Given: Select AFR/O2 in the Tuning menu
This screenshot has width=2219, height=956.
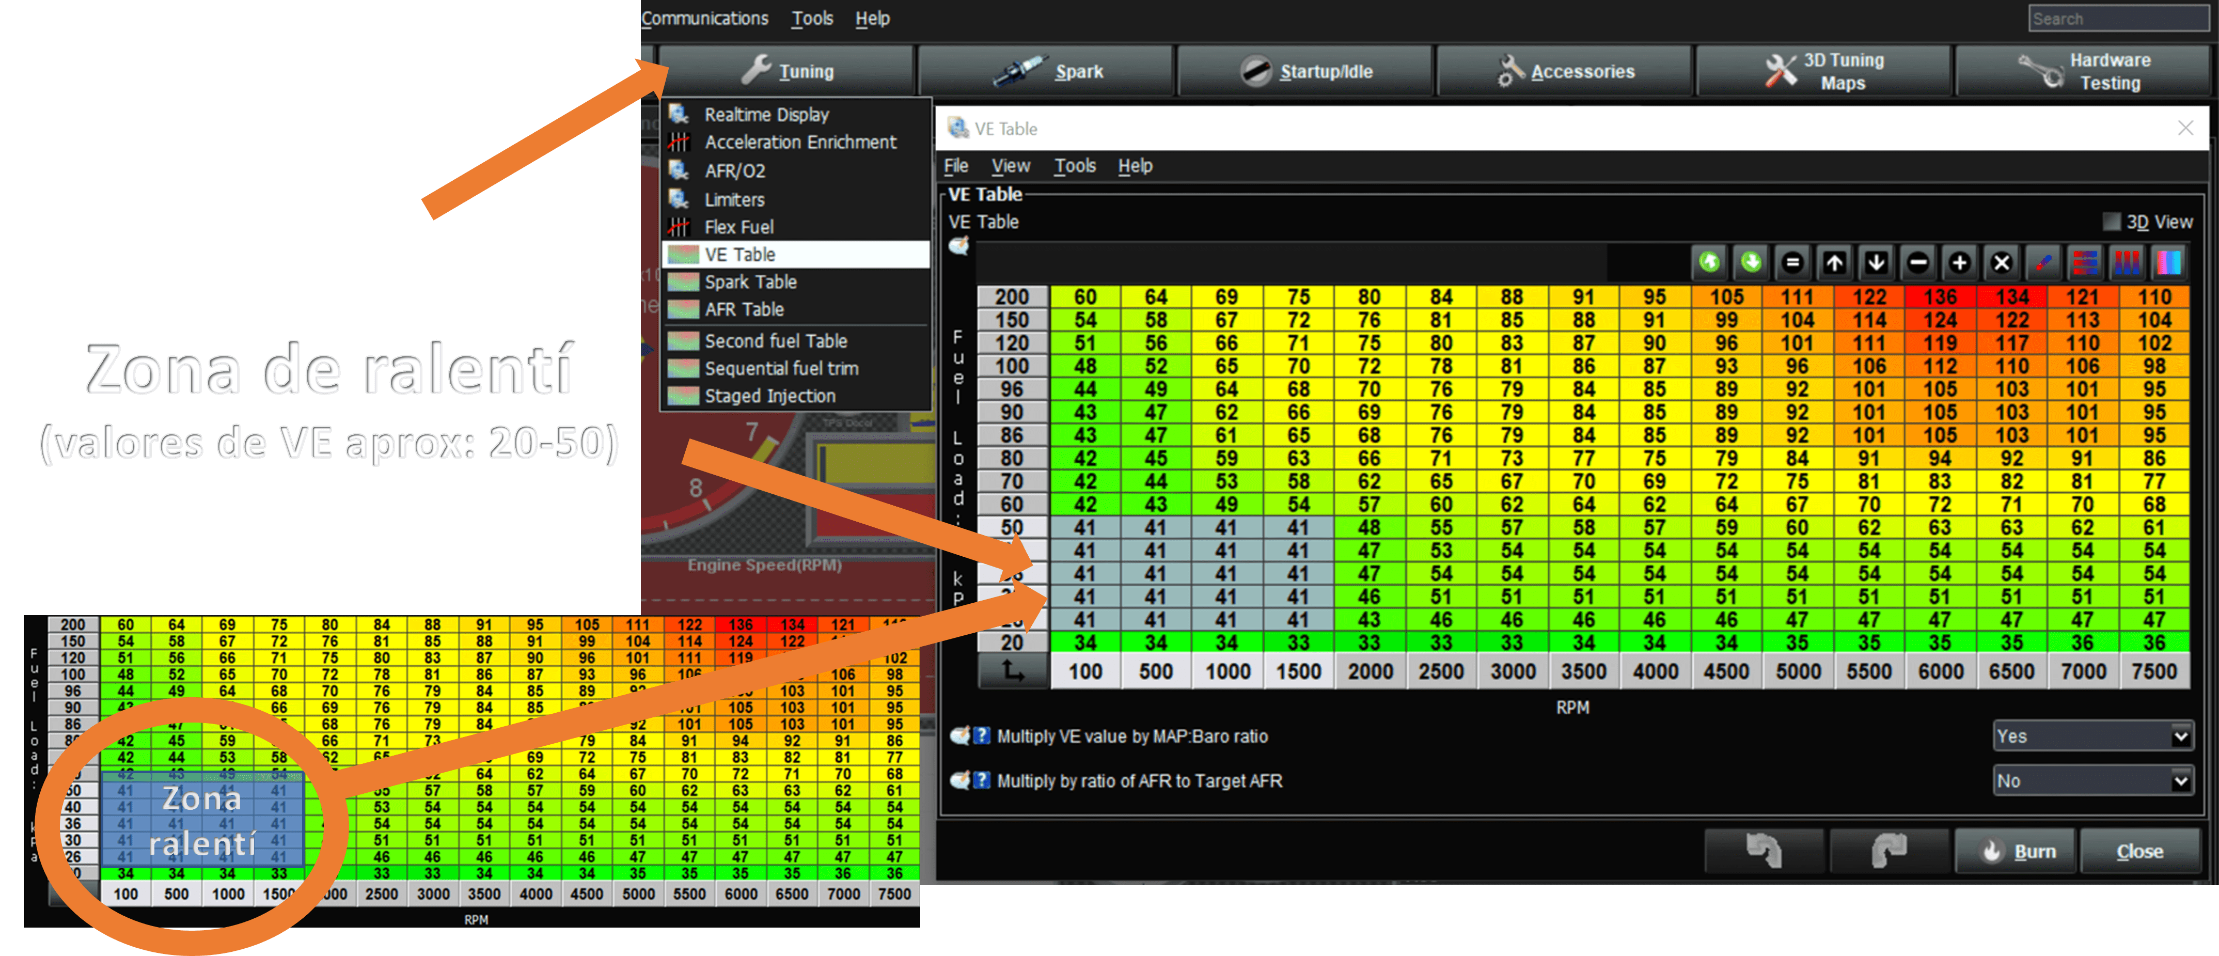Looking at the screenshot, I should tap(796, 170).
